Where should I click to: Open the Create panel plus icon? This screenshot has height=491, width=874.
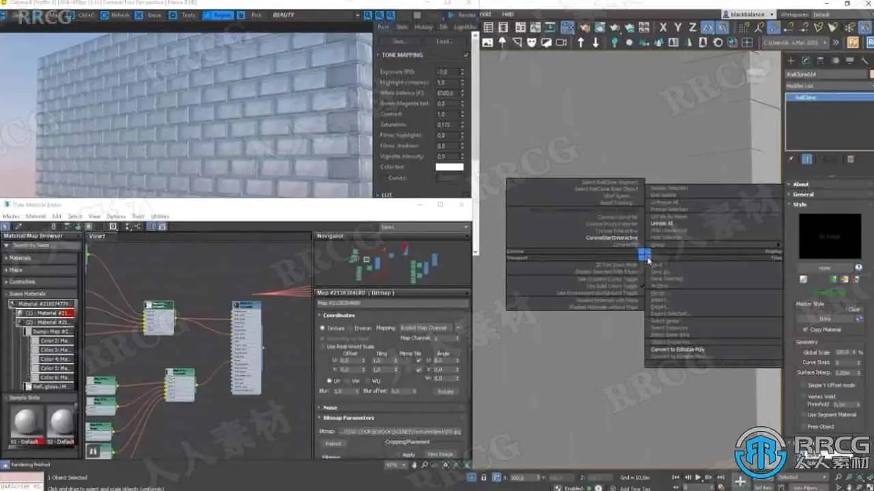[x=791, y=61]
